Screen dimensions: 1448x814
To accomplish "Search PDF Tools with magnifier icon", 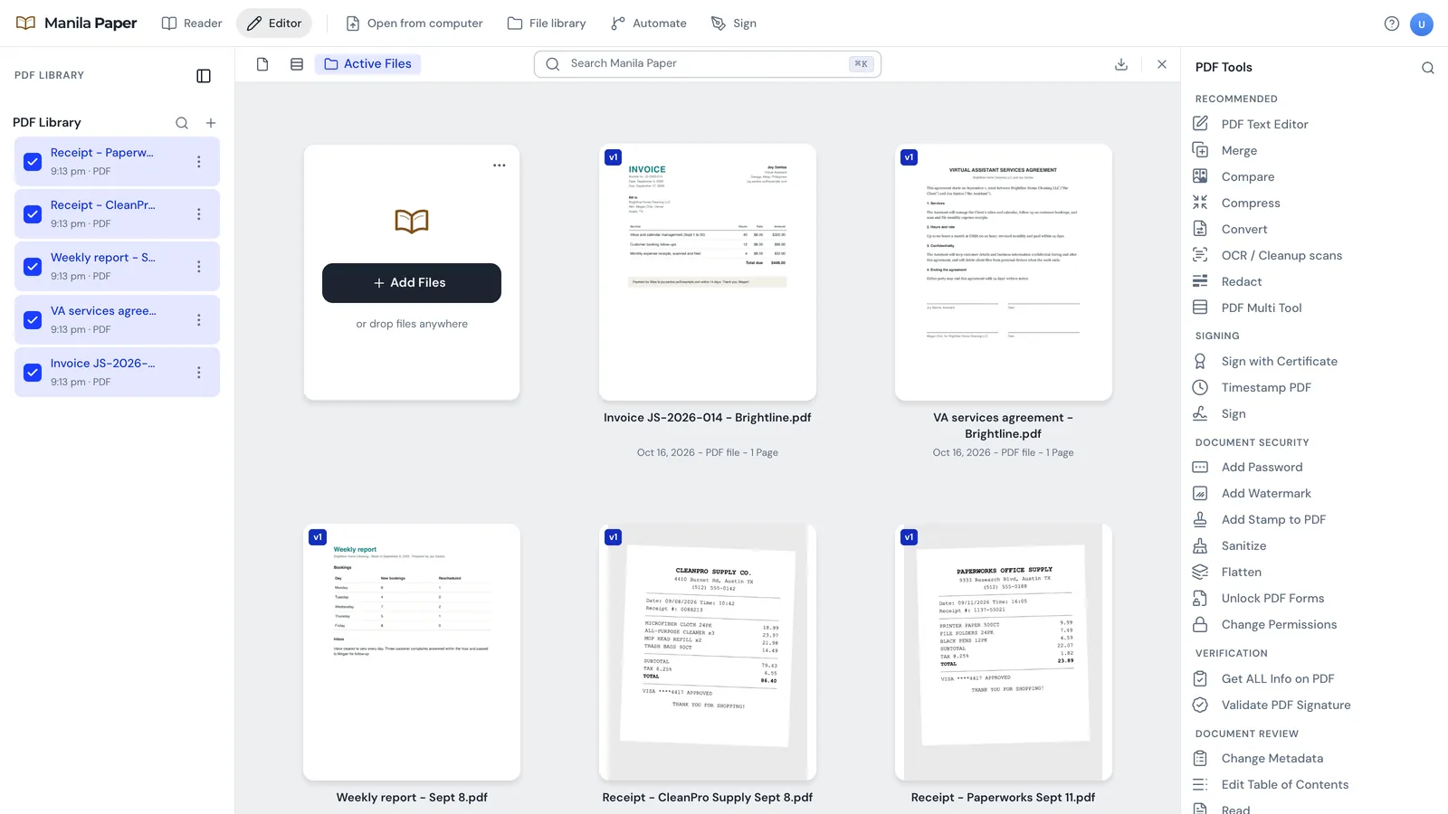I will (1428, 68).
